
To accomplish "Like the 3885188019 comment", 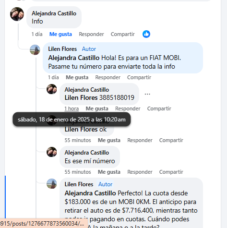I will coord(97,108).
